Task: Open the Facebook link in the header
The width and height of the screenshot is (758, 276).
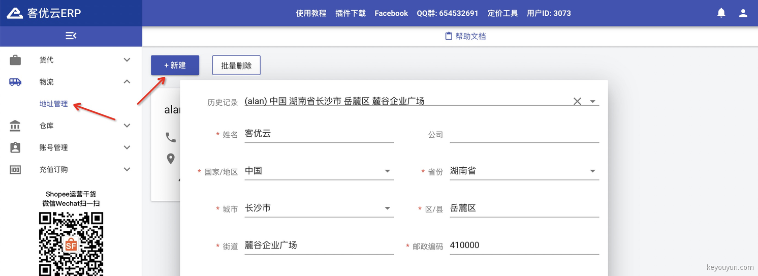Action: 391,13
